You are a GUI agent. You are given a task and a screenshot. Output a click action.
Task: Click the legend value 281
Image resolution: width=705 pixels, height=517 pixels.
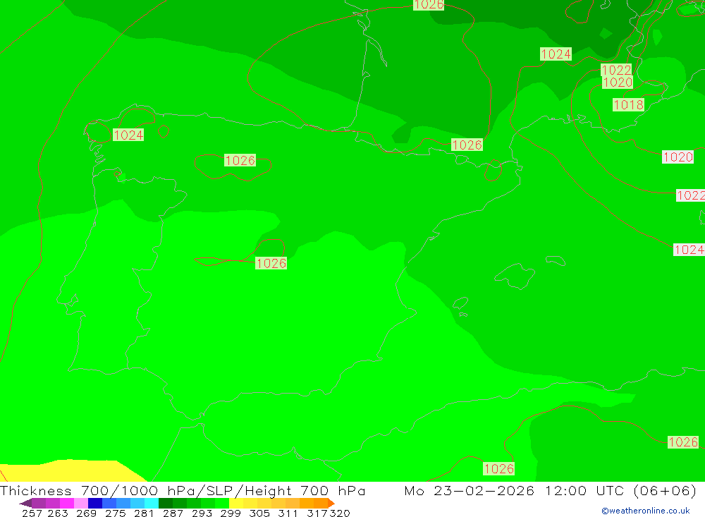[x=144, y=513]
